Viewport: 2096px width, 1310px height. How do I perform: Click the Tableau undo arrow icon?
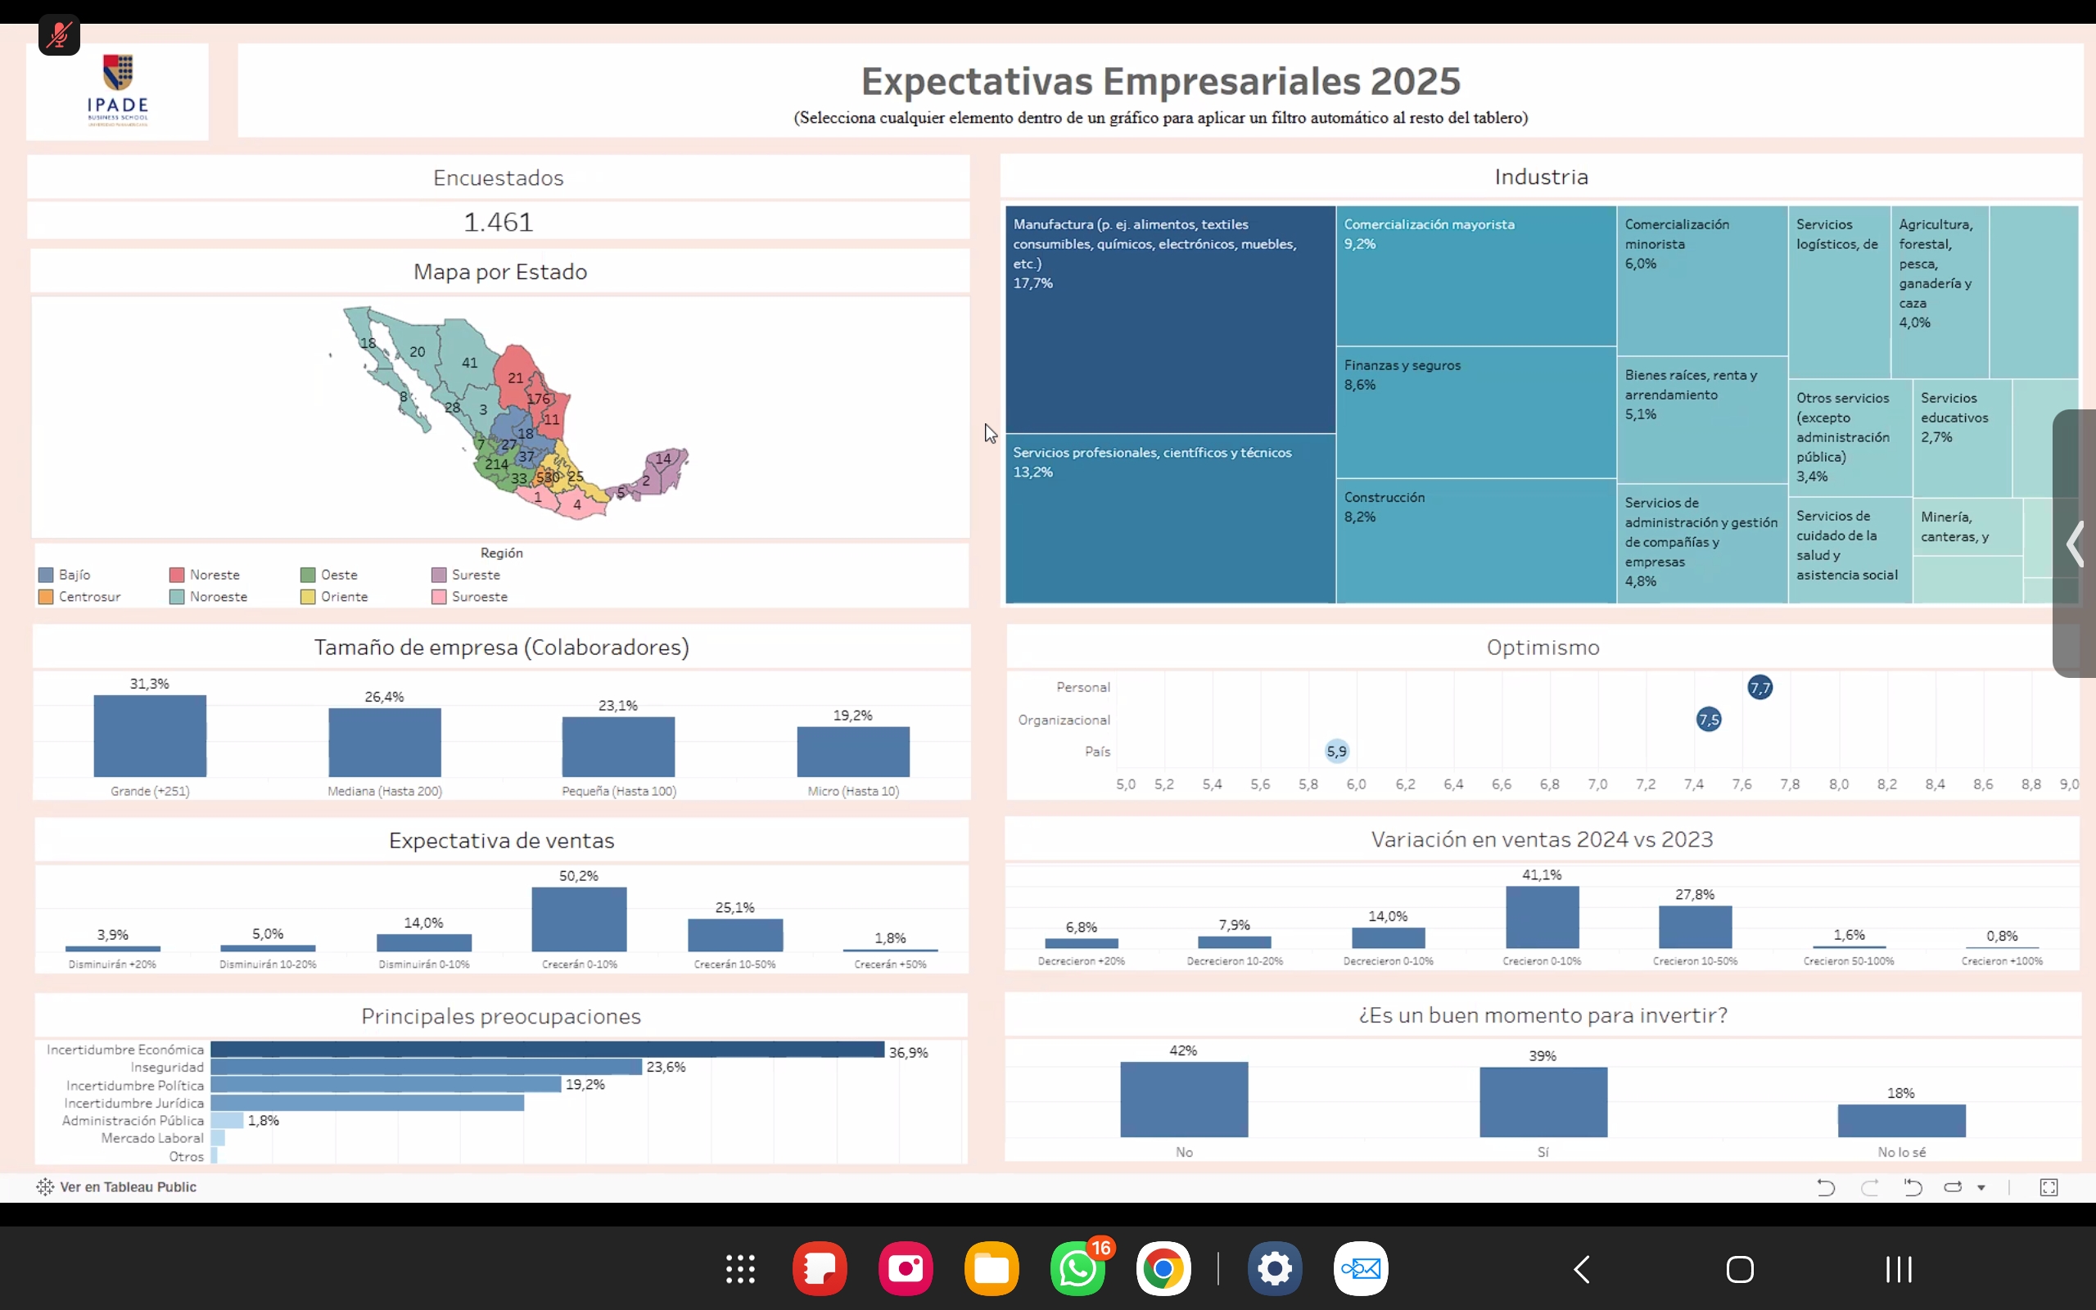coord(1825,1187)
